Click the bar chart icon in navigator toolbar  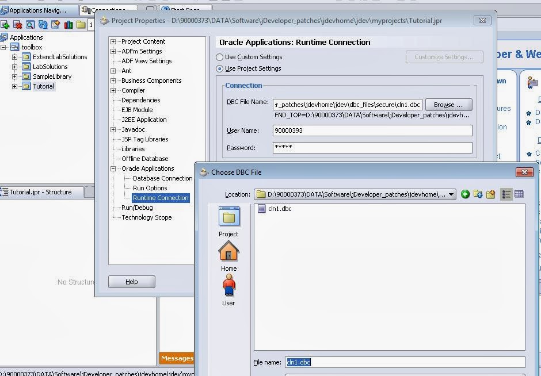coord(68,25)
